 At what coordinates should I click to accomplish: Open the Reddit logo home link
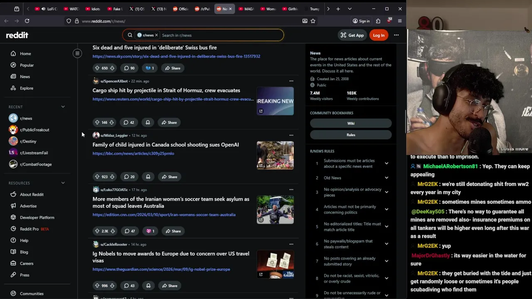tap(17, 35)
